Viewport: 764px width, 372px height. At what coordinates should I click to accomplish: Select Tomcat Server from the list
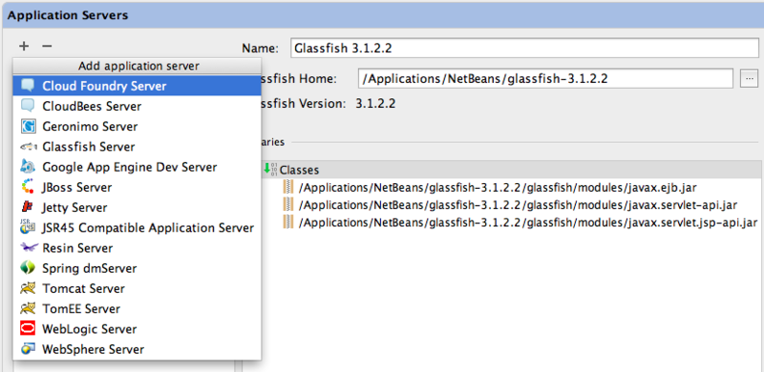[x=137, y=289]
